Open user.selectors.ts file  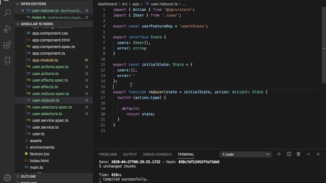[47, 114]
